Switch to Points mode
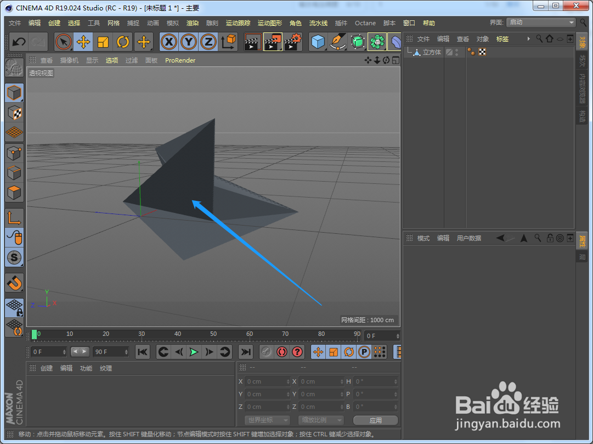Viewport: 593px width, 444px height. pyautogui.click(x=14, y=153)
